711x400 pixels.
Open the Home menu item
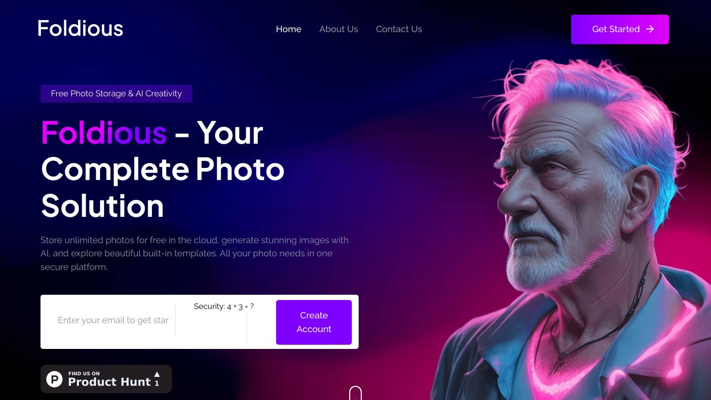pyautogui.click(x=289, y=29)
